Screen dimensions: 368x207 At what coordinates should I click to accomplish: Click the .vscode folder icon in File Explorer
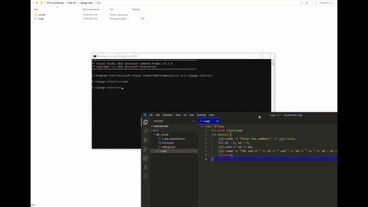click(x=36, y=14)
